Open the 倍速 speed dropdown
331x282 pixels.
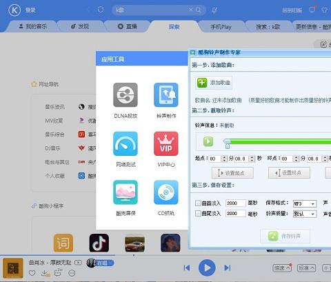tap(282, 268)
